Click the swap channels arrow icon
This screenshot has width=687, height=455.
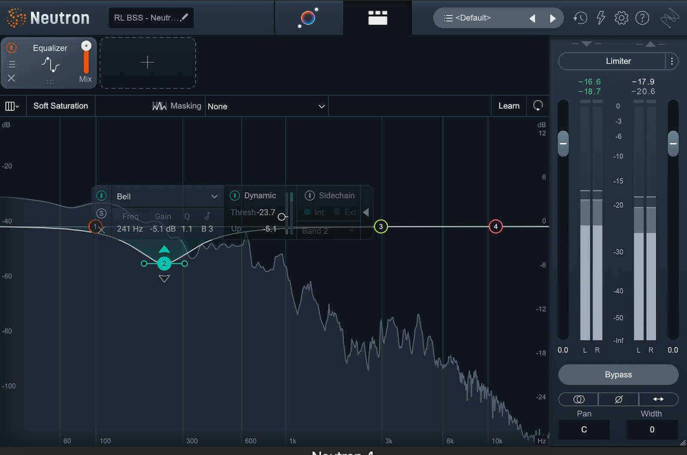point(658,400)
